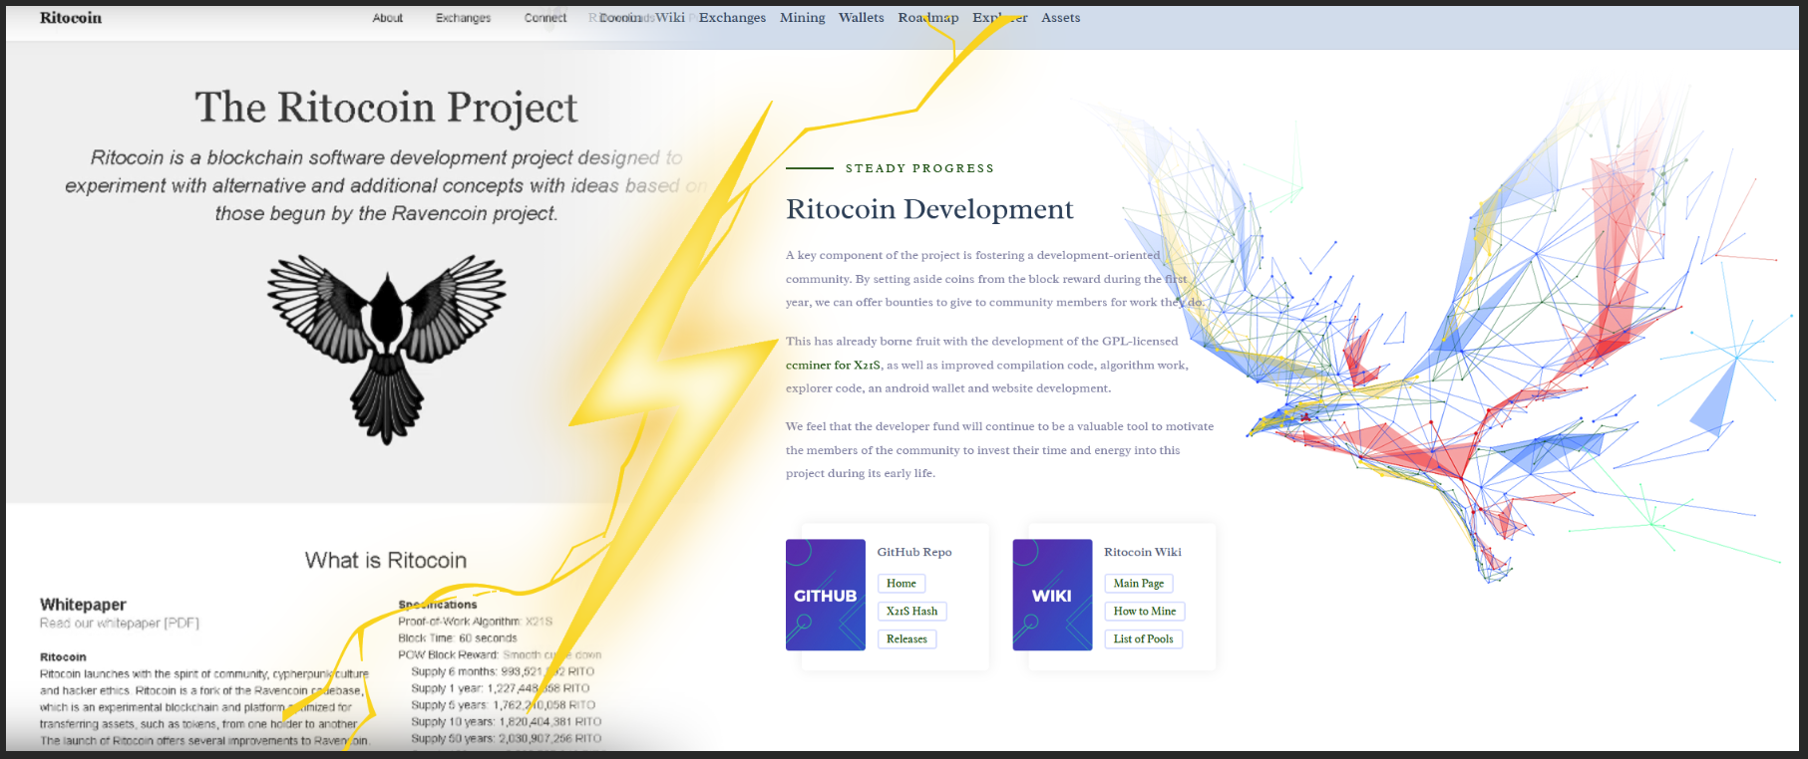Viewport: 1808px width, 759px height.
Task: Open the GitHub Repo Home button
Action: 902,584
